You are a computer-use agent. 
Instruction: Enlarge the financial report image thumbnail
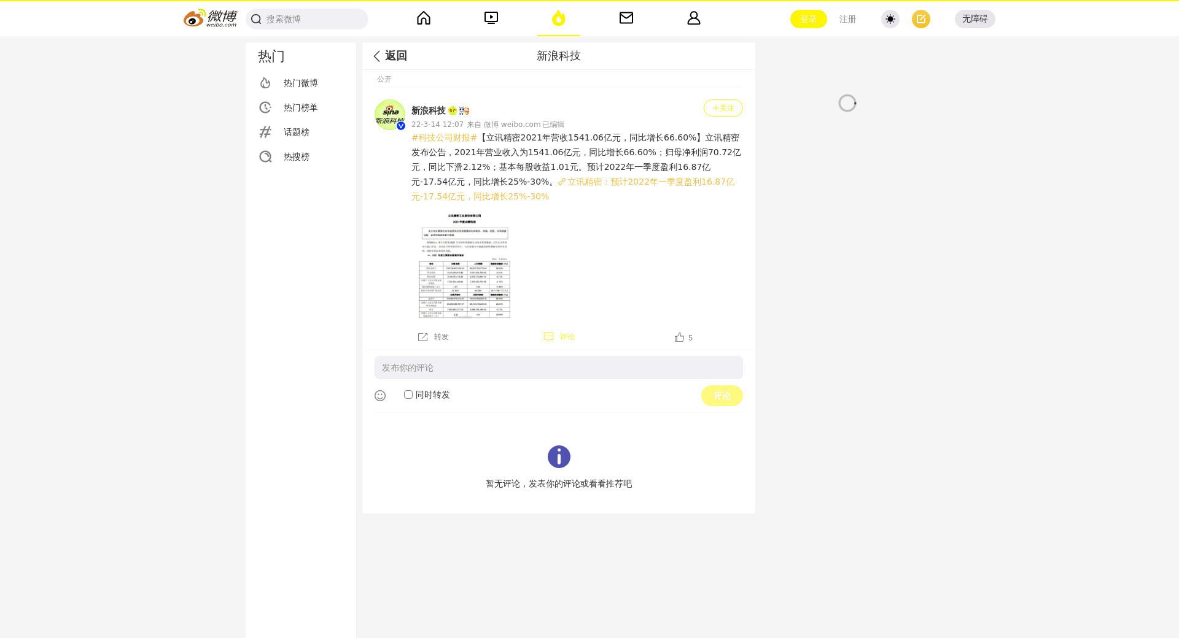(x=465, y=264)
